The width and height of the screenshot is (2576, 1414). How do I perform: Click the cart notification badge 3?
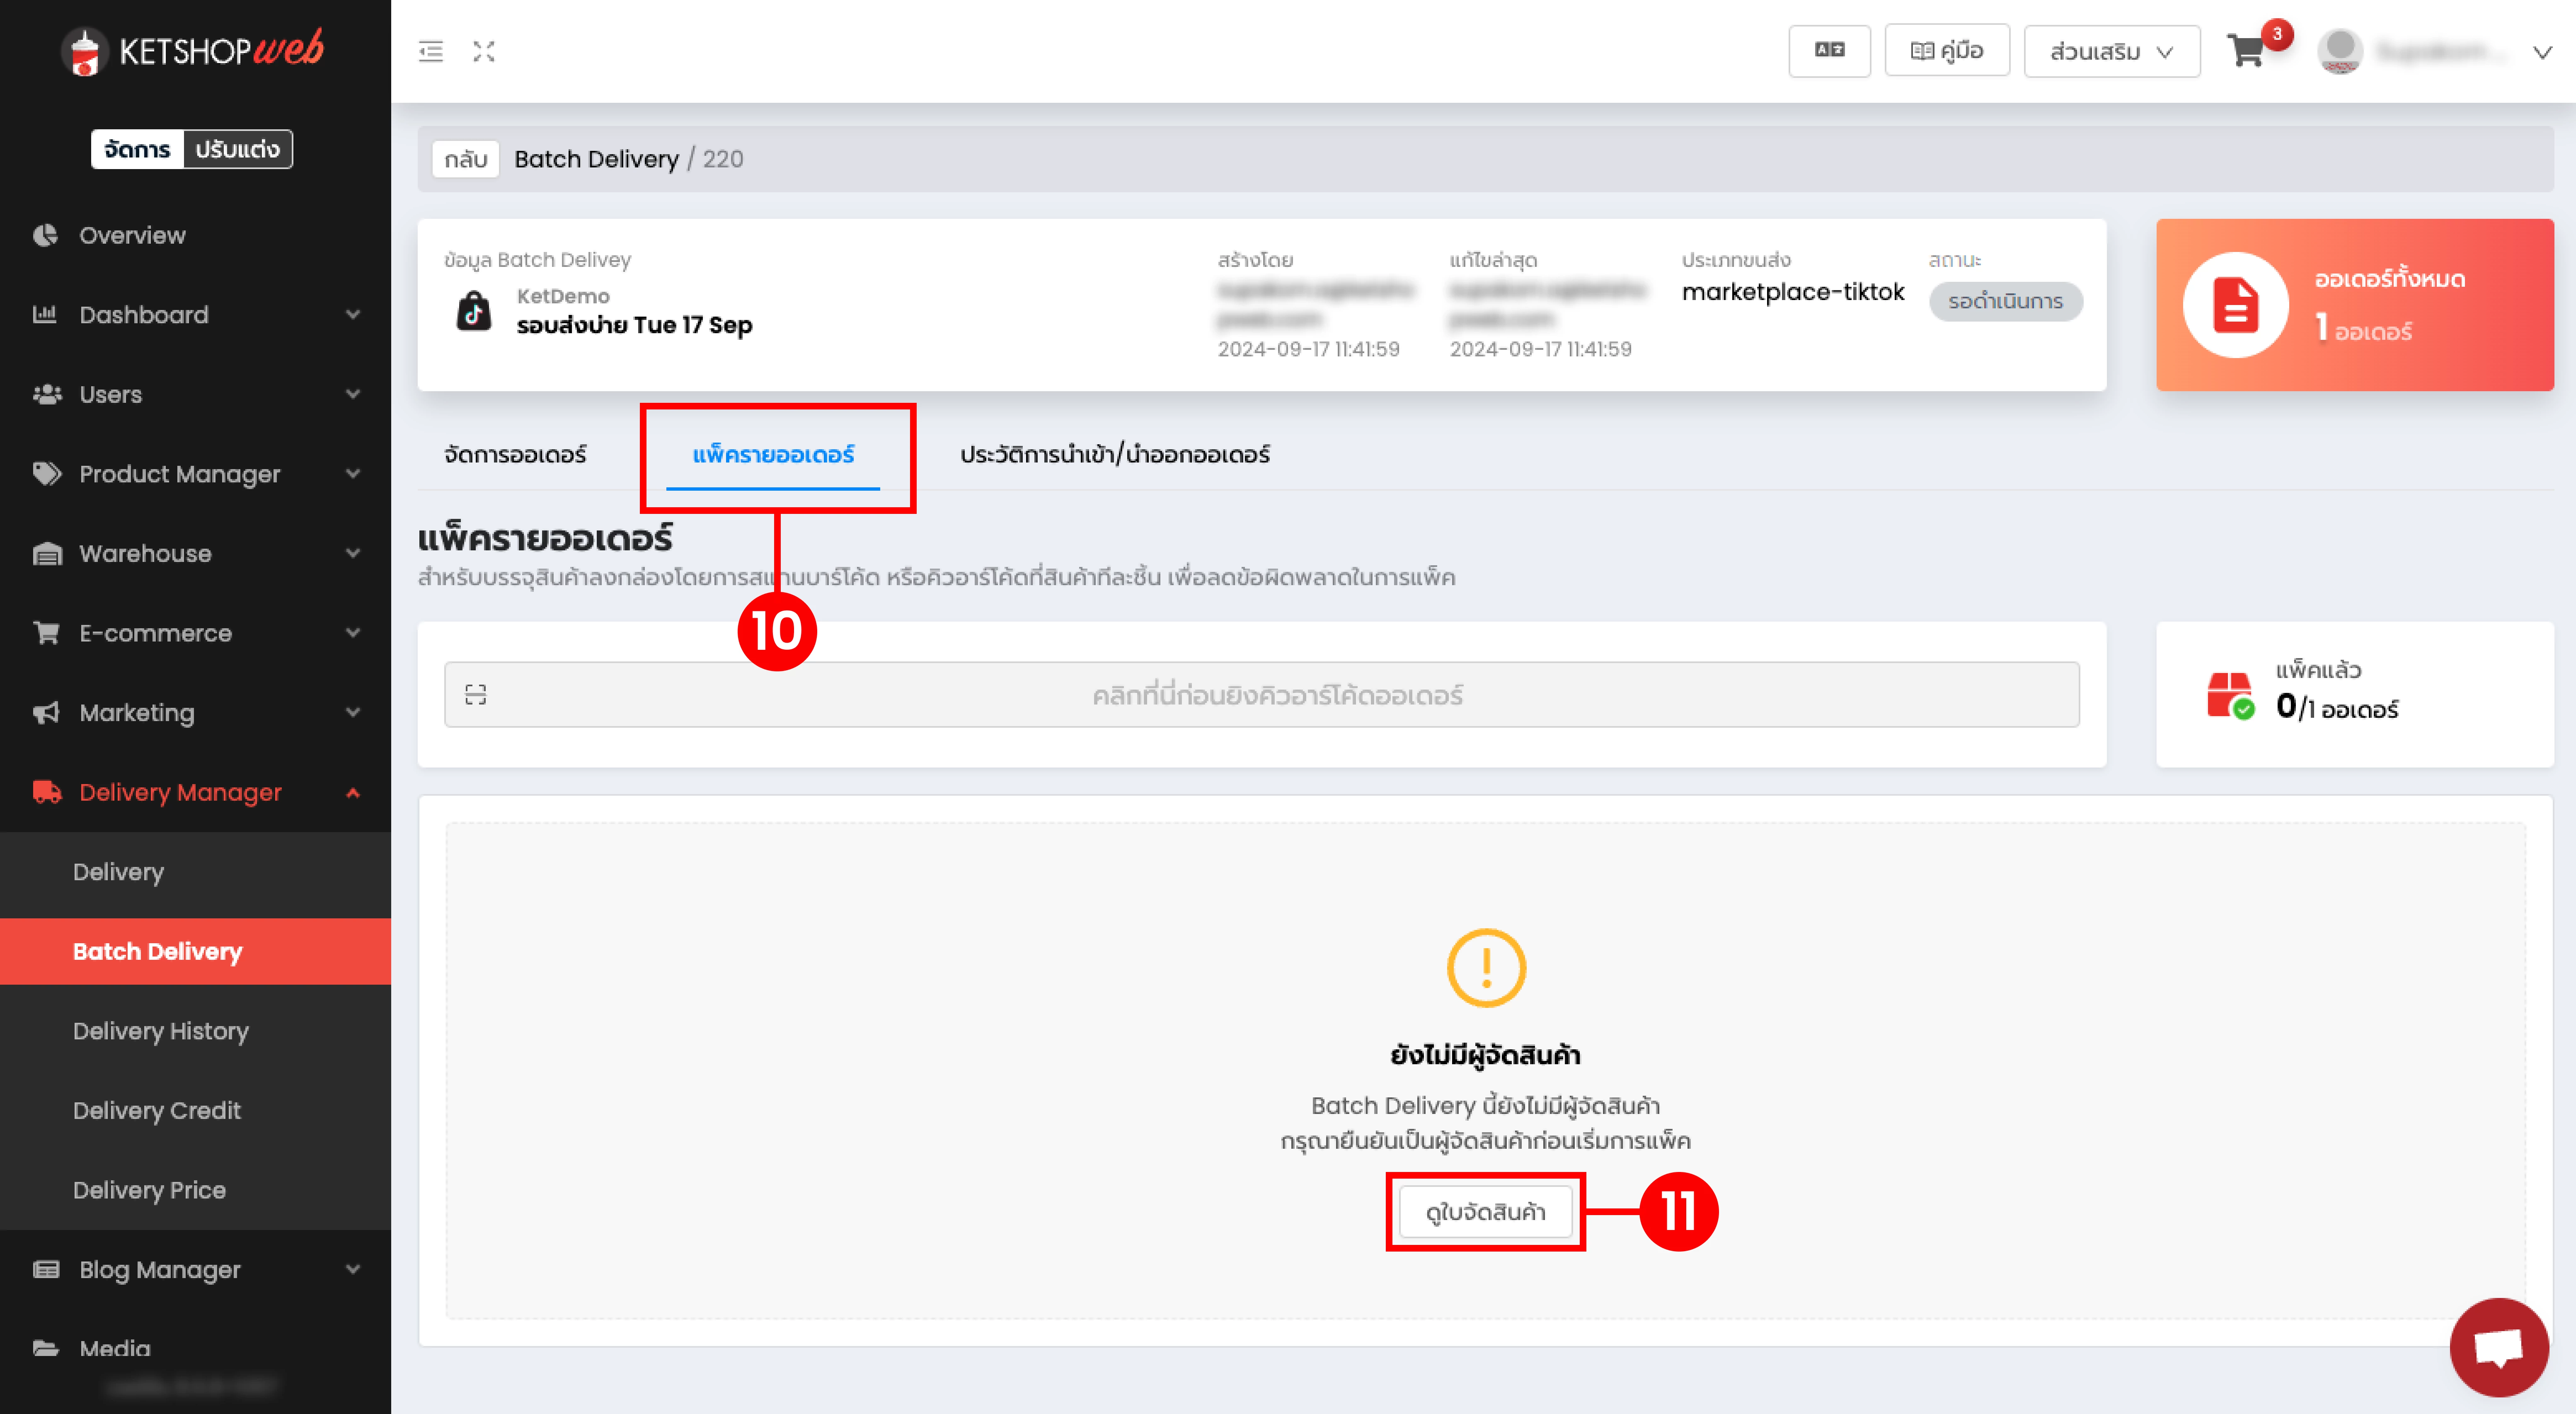[2277, 34]
